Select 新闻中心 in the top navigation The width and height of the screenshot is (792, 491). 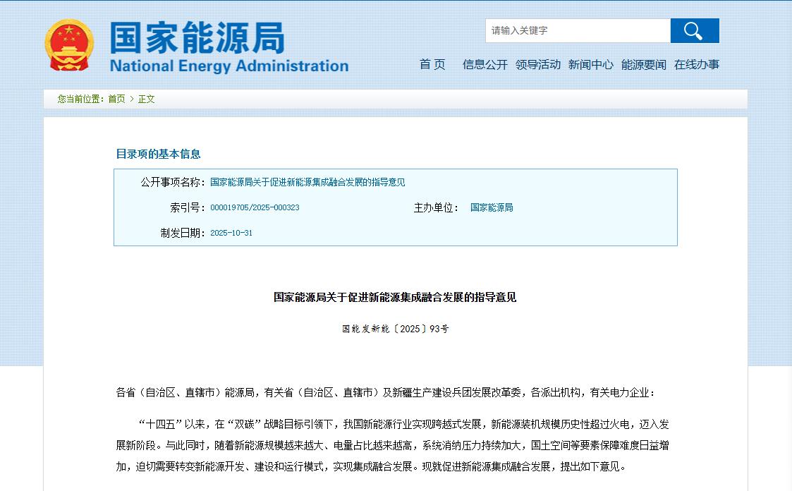point(590,64)
